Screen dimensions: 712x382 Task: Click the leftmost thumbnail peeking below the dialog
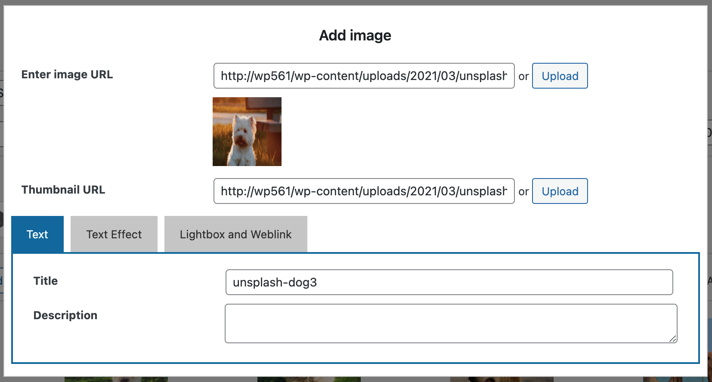pyautogui.click(x=116, y=379)
